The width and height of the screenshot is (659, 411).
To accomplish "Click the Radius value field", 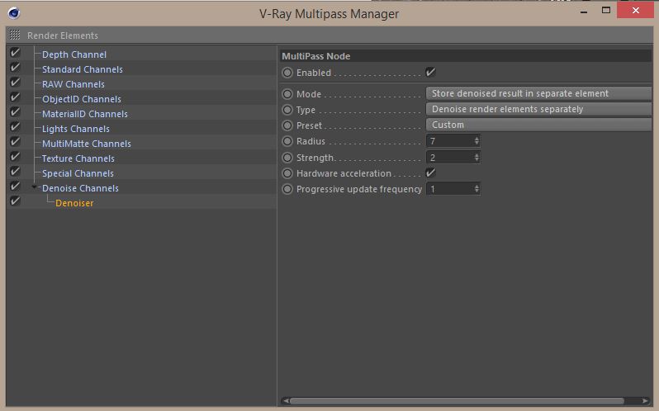I will pyautogui.click(x=450, y=141).
